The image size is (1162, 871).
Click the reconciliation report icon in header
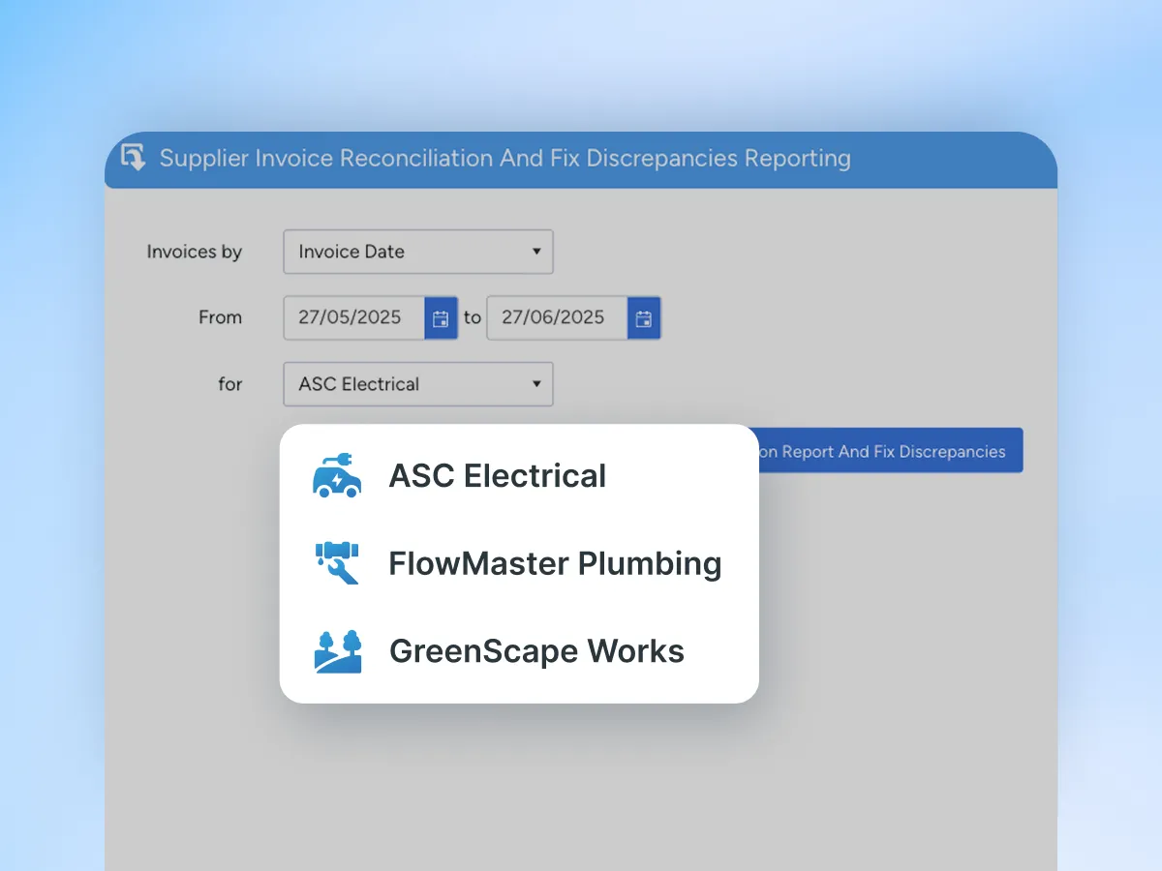133,157
